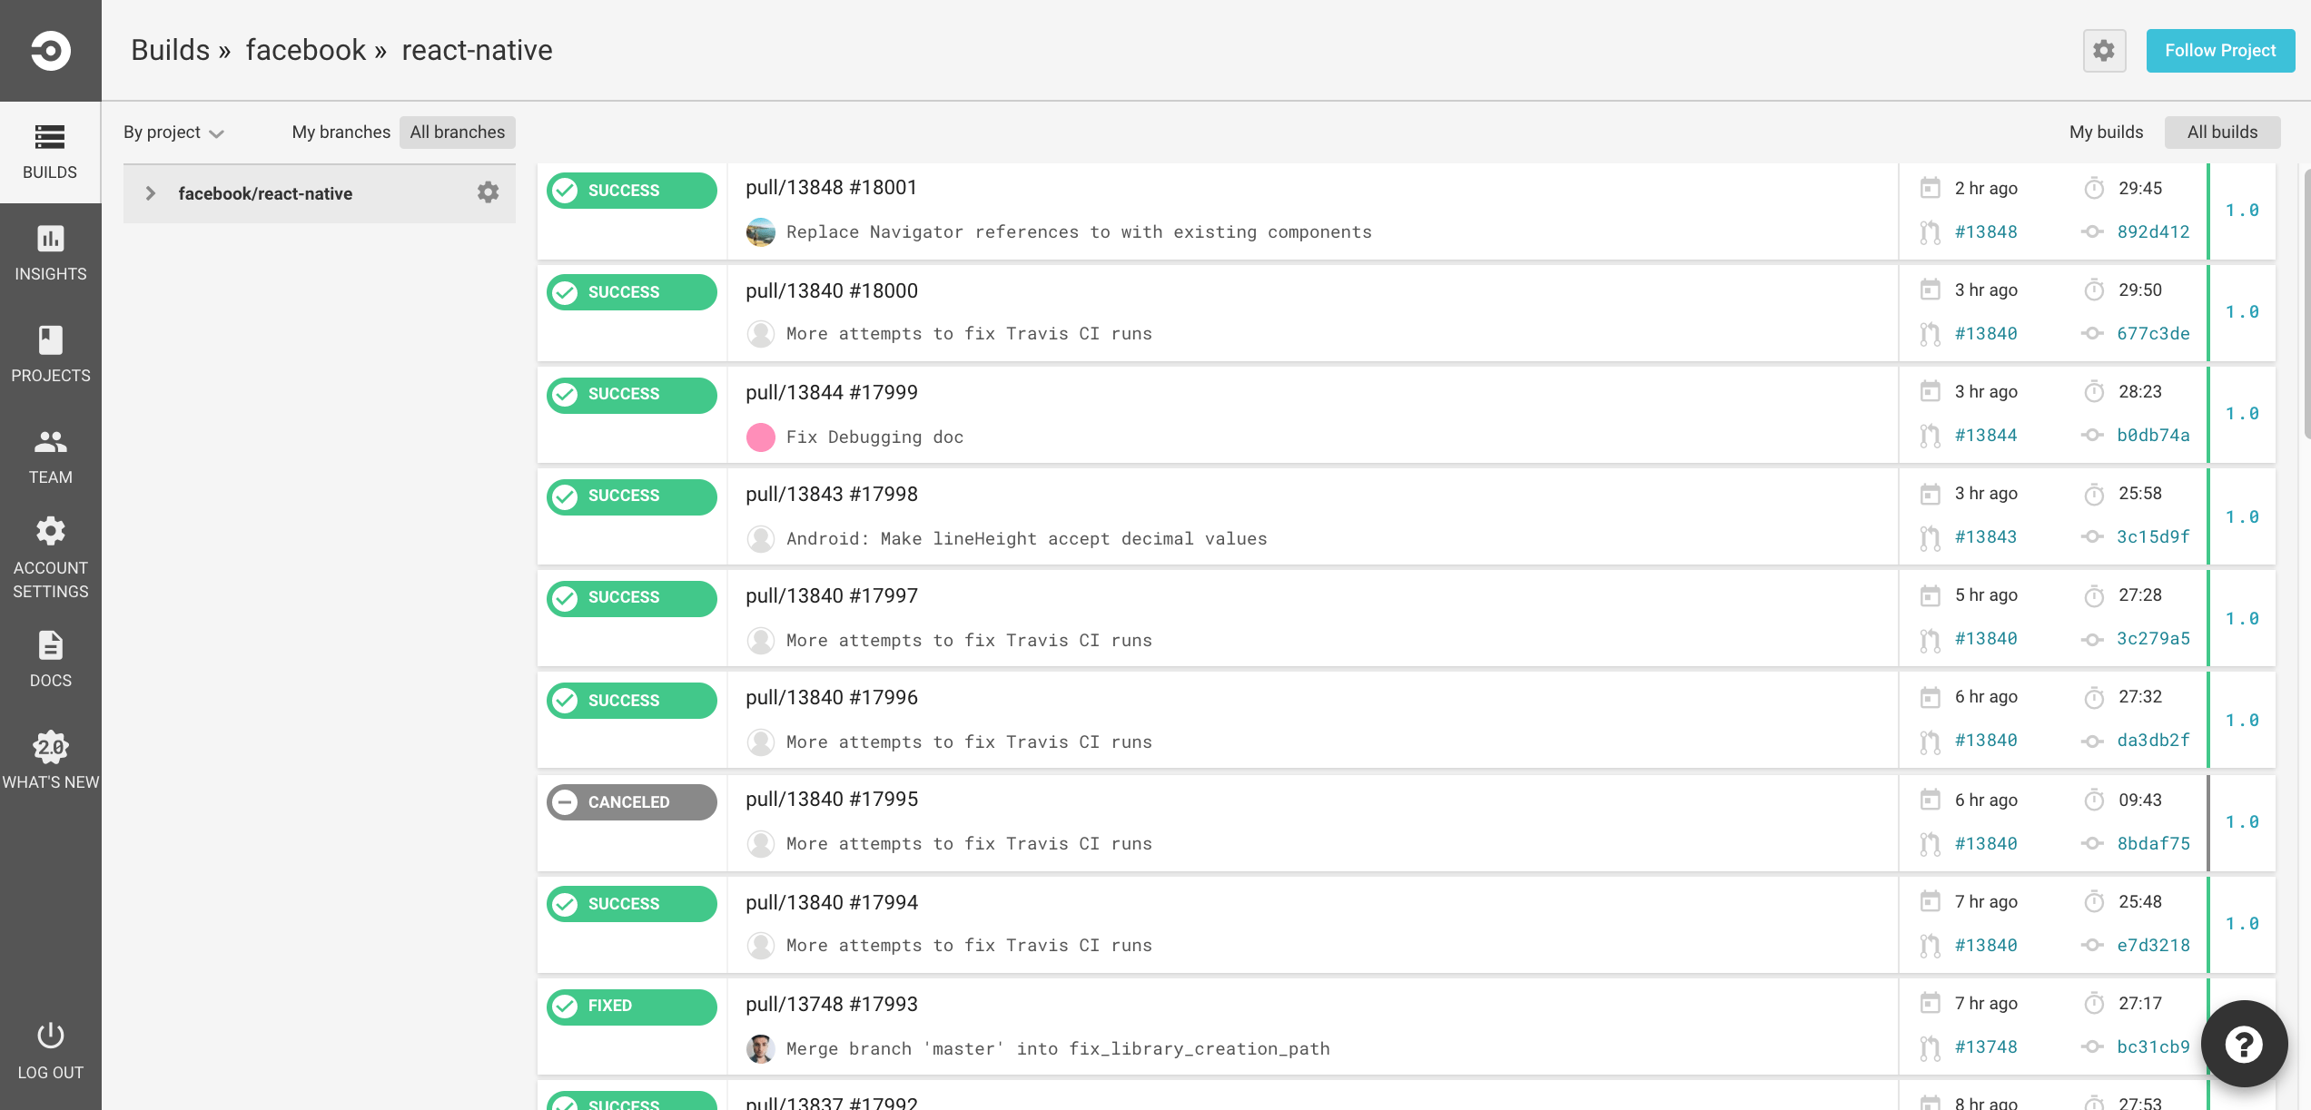
Task: Select All branches toggle
Action: (x=457, y=133)
